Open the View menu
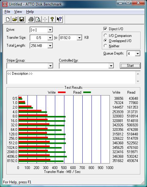The width and height of the screenshot is (147, 187). 18,12
